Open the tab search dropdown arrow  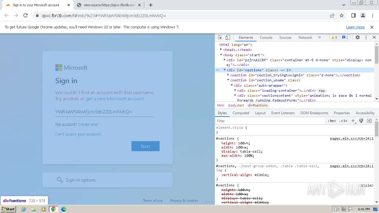pyautogui.click(x=344, y=5)
